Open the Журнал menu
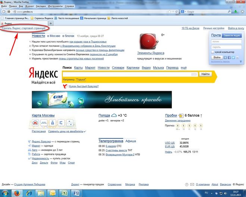246x197 pixels. (29, 6)
